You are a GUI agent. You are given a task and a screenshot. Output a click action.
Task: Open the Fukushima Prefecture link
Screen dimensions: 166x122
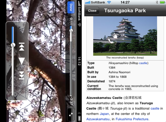tap(132, 119)
